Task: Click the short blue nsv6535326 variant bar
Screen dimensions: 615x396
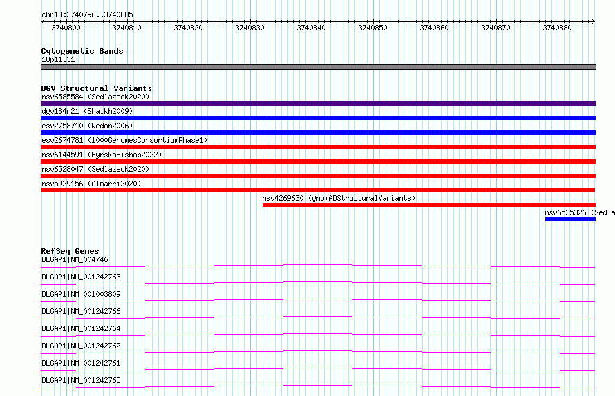Action: 570,219
